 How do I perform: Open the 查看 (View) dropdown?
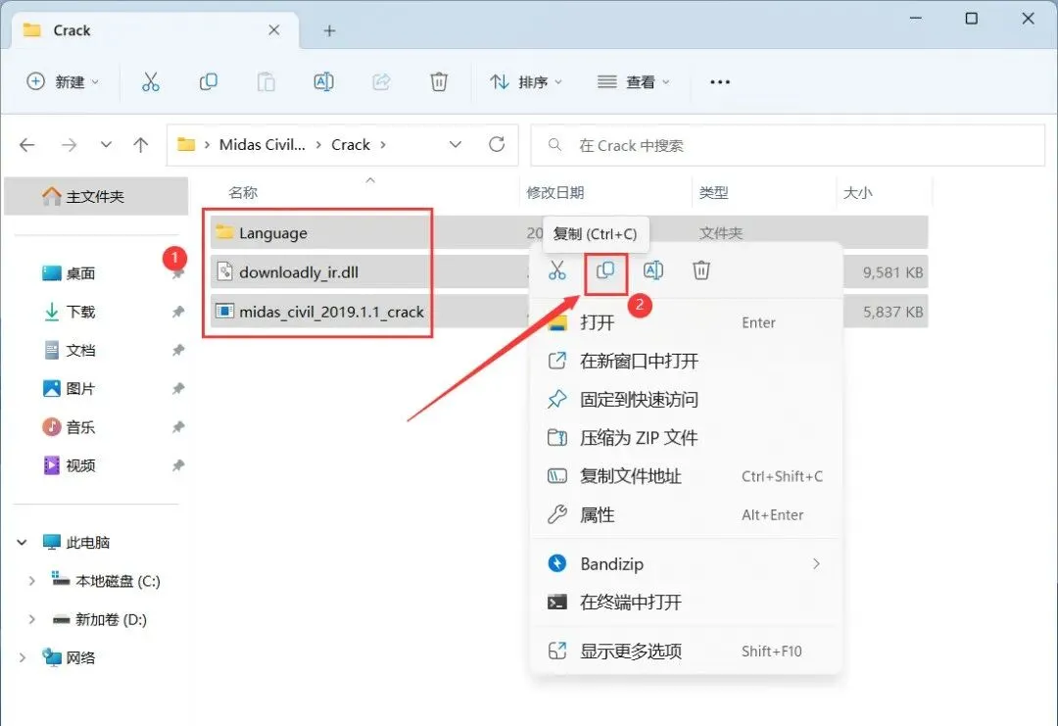point(634,81)
